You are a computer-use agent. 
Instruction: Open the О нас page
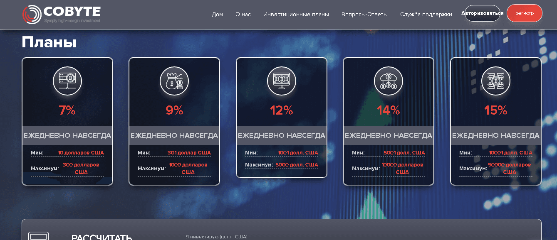tap(243, 14)
